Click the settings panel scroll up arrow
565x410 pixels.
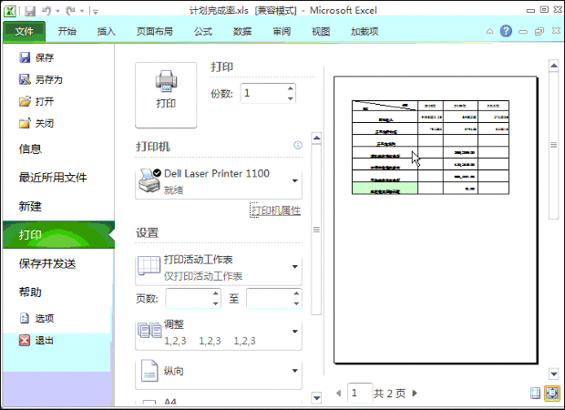pos(316,138)
